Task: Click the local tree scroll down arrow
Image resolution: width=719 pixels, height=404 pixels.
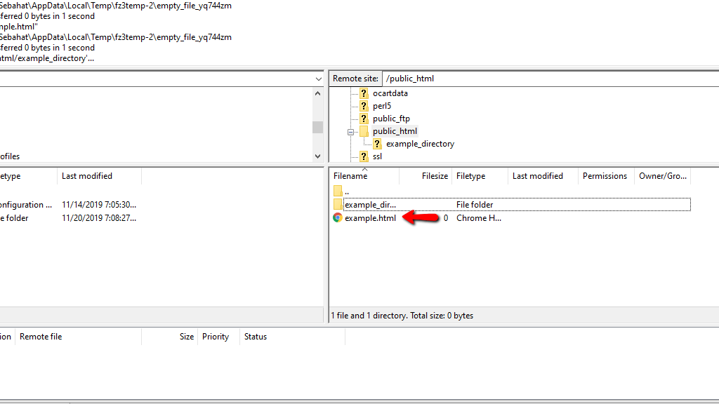Action: [x=318, y=156]
